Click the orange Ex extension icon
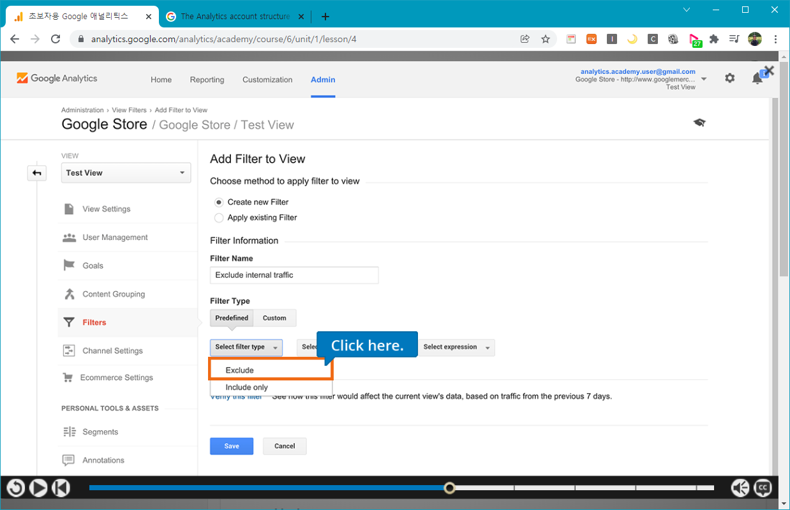790x510 pixels. [592, 39]
